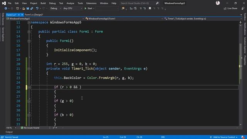
Task: Click the Navigate Backward arrow icon
Action: pyautogui.click(x=6, y=8)
